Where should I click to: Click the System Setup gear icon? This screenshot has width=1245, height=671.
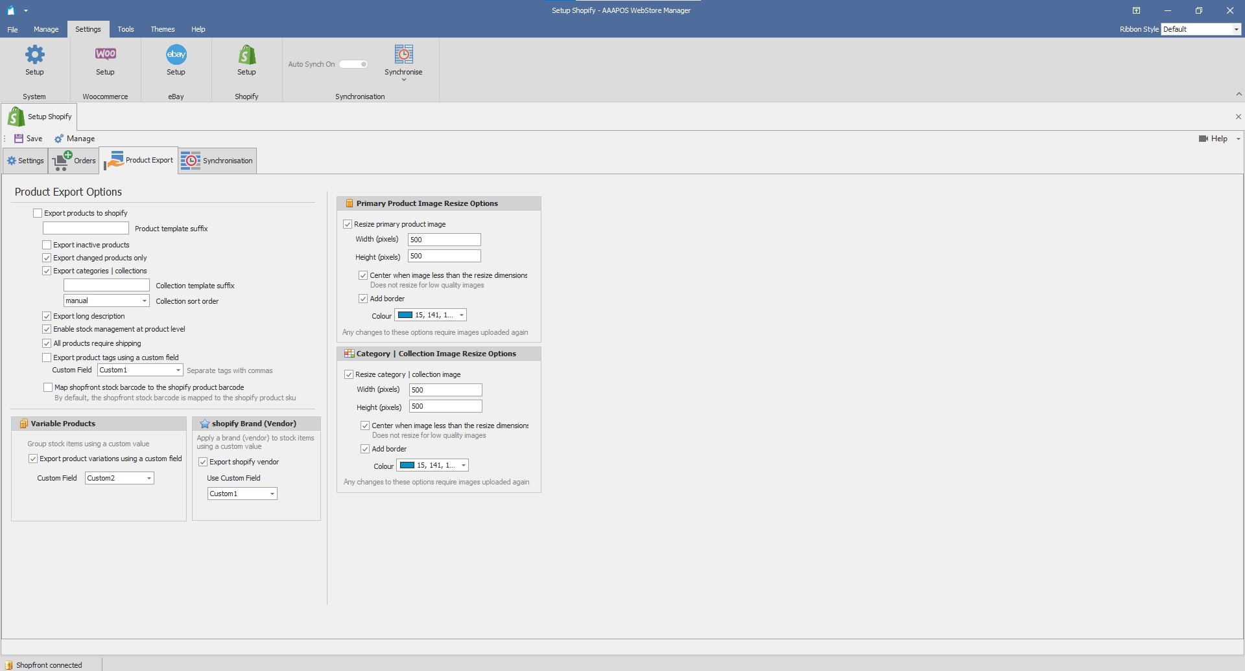[x=34, y=55]
